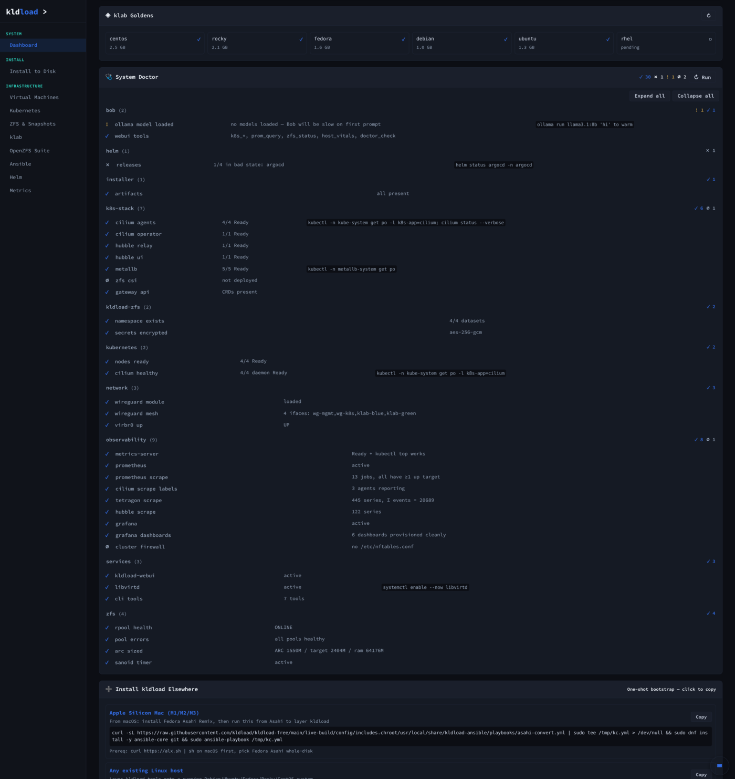The height and width of the screenshot is (779, 735).
Task: Collapse the services check group
Action: coord(411,562)
